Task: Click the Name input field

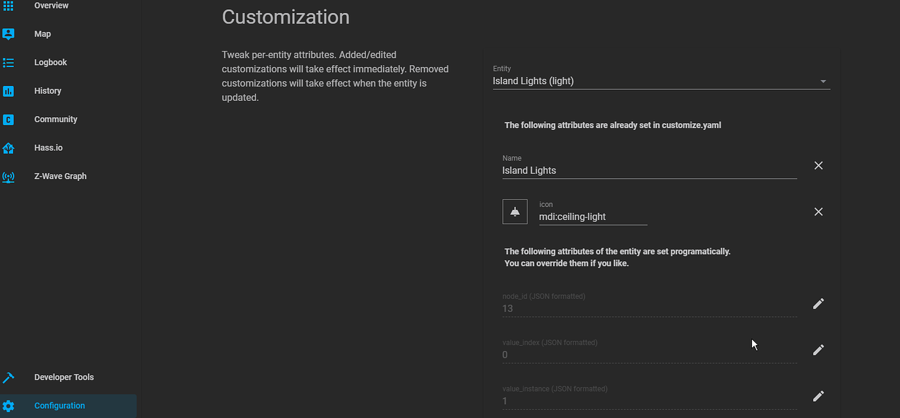Action: [649, 170]
